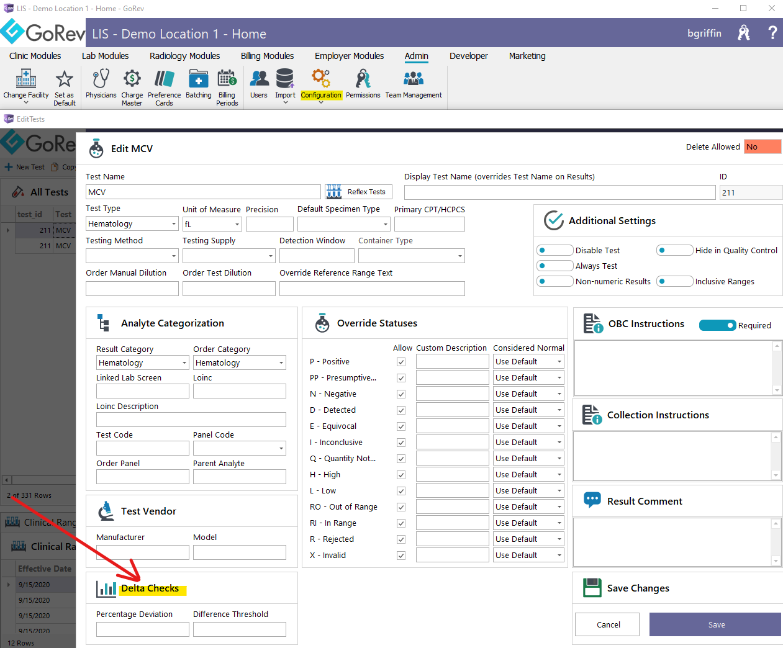This screenshot has height=648, width=783.
Task: Open Physicians stethoscope icon
Action: [x=101, y=79]
